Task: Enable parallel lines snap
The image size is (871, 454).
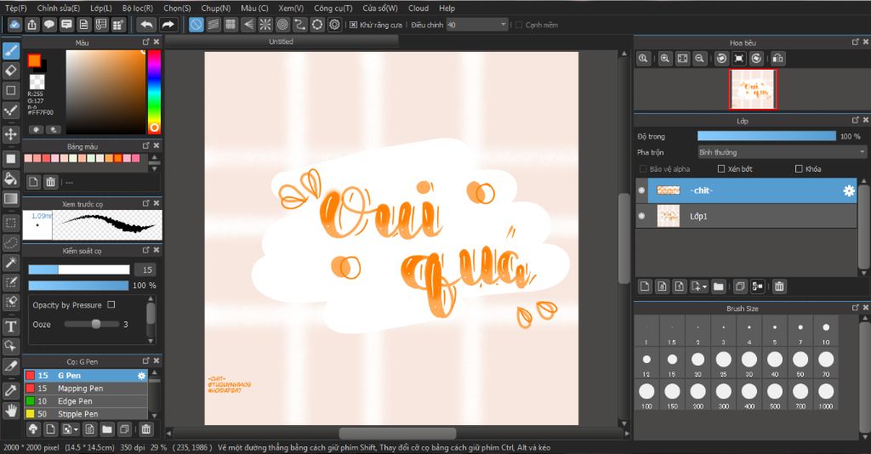Action: [x=213, y=25]
